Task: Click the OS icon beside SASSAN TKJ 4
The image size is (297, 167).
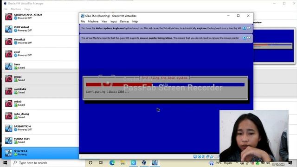Action: (8, 128)
